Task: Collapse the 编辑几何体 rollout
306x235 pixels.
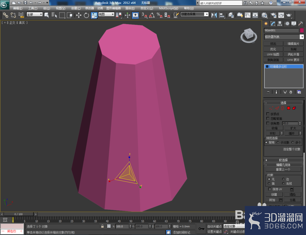Action: pos(283,165)
